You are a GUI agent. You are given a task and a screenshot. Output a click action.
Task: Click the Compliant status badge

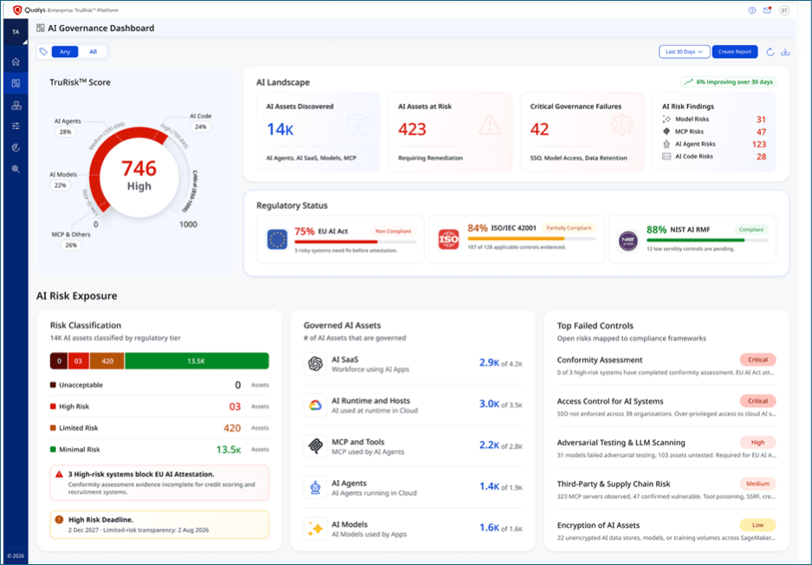750,230
